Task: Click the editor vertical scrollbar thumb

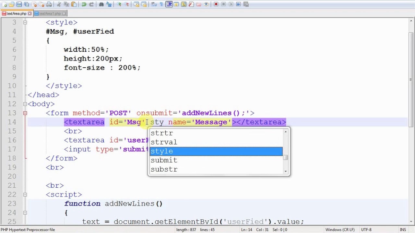Action: pyautogui.click(x=411, y=79)
